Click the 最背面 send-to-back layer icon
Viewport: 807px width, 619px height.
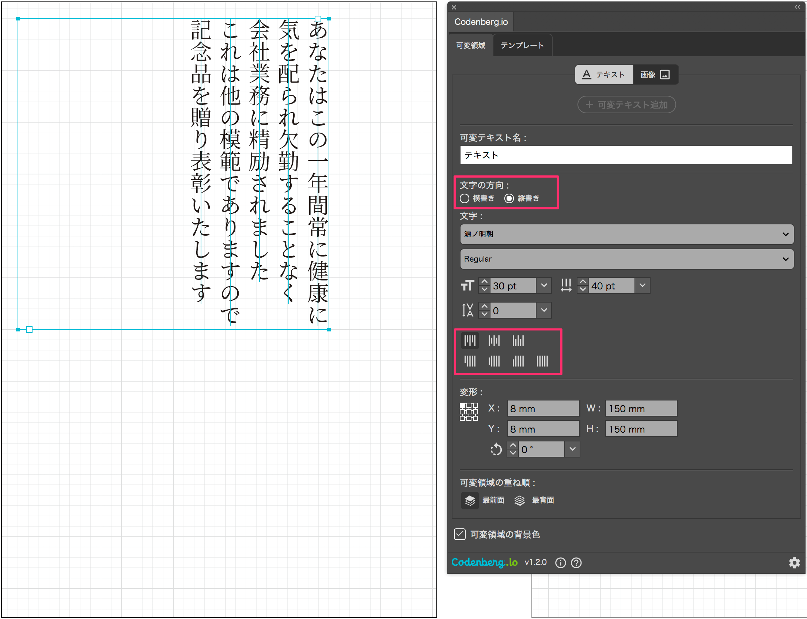(520, 500)
